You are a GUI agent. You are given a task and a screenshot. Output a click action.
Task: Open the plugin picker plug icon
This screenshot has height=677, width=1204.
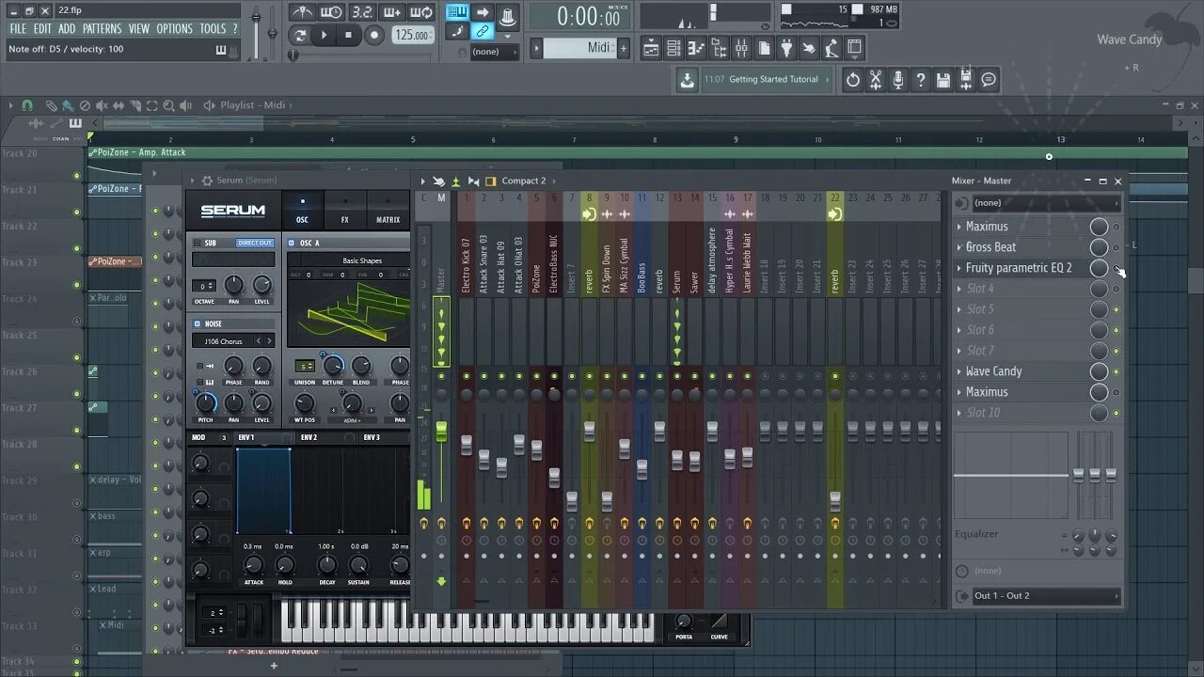pos(786,48)
